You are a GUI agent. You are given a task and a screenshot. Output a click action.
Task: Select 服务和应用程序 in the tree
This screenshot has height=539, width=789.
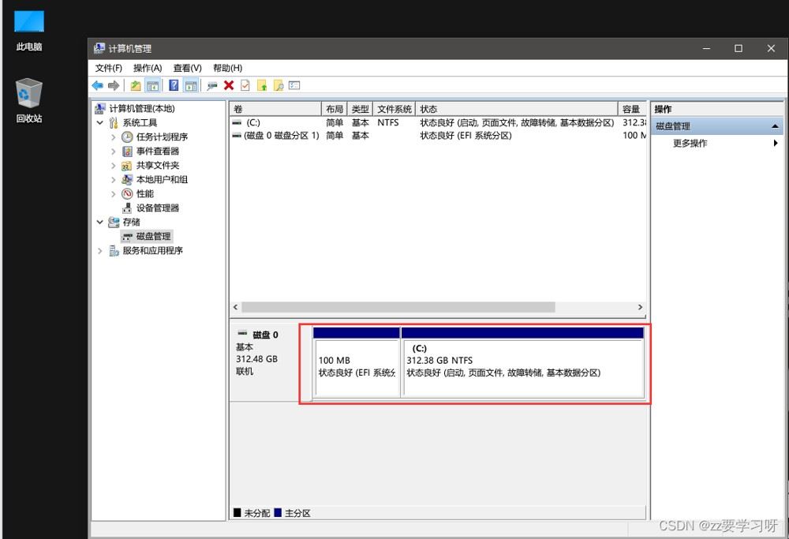(152, 251)
